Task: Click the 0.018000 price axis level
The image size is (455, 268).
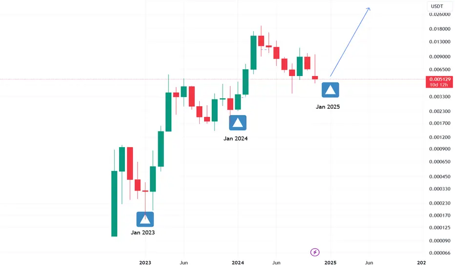Action: (x=439, y=29)
